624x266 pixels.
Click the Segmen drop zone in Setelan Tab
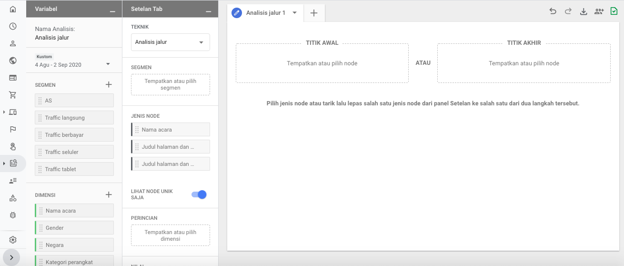tap(171, 84)
